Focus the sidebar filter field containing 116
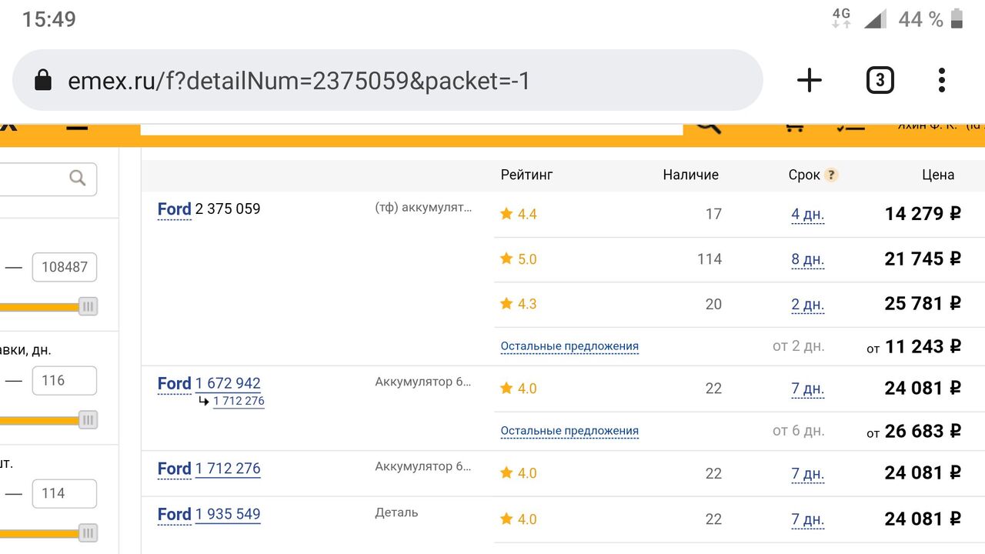Viewport: 985px width, 554px height. [x=65, y=380]
